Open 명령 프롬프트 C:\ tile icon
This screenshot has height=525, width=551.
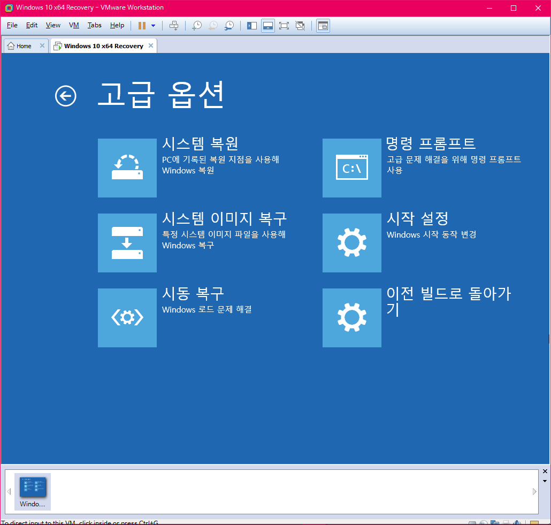352,168
